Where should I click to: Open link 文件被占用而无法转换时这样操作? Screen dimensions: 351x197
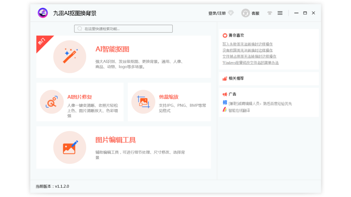pyautogui.click(x=249, y=56)
